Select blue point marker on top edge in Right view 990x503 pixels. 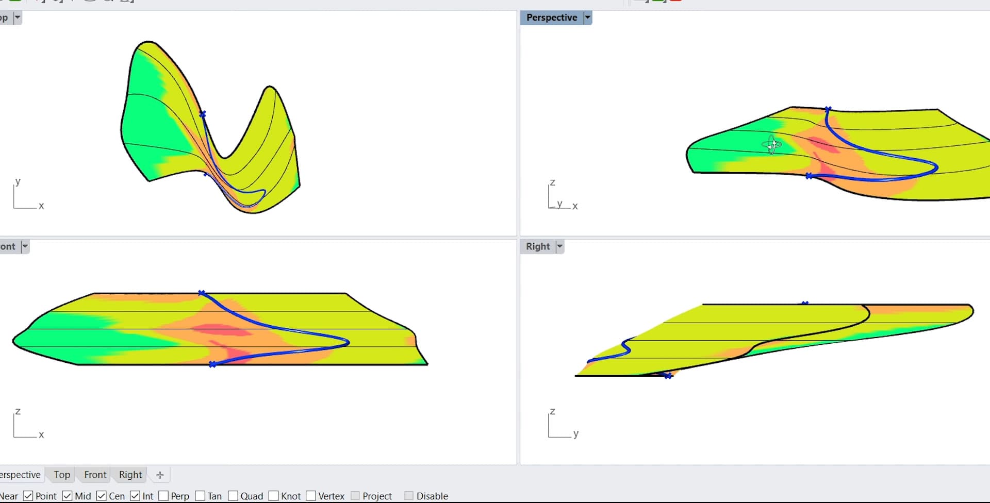pyautogui.click(x=805, y=303)
